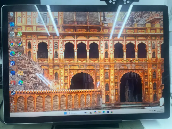
Task: Open the Steam desktop shortcut
Action: pos(13,93)
